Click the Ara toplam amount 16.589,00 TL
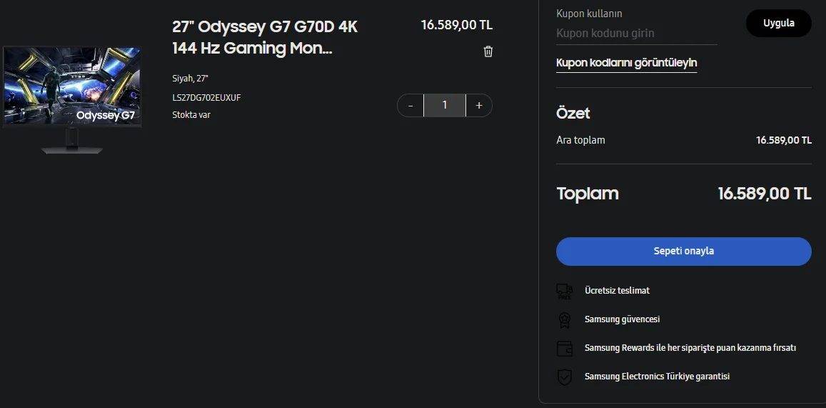826x408 pixels. pos(784,140)
